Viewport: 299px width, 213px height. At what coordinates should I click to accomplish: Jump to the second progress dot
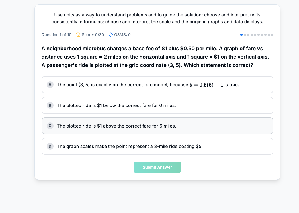pyautogui.click(x=245, y=35)
